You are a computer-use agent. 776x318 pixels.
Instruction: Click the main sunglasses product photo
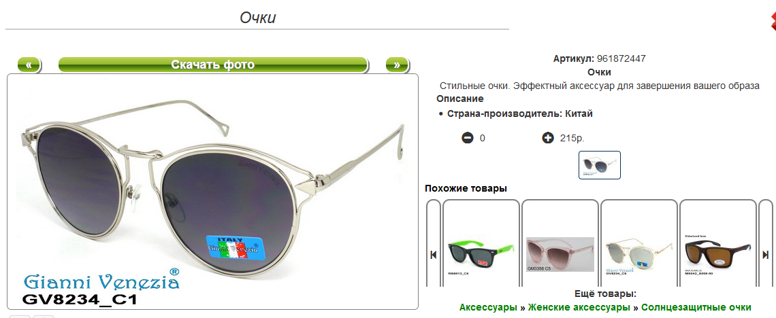(213, 192)
